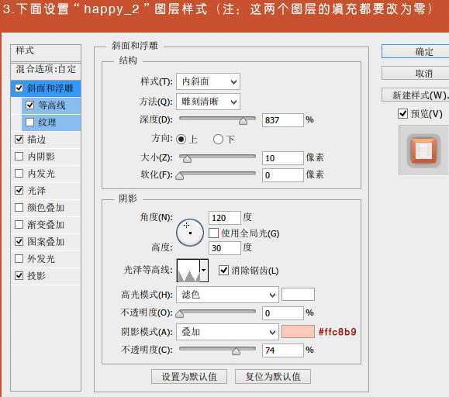Open the 方法(Q) dropdown 雕刻清晰

(x=208, y=102)
